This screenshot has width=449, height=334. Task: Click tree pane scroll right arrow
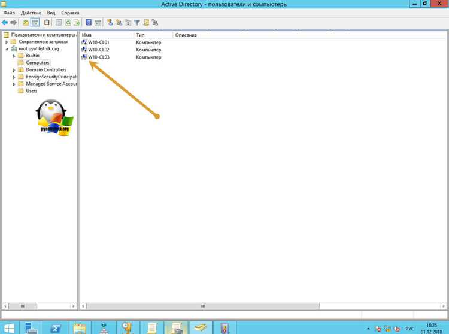73,306
